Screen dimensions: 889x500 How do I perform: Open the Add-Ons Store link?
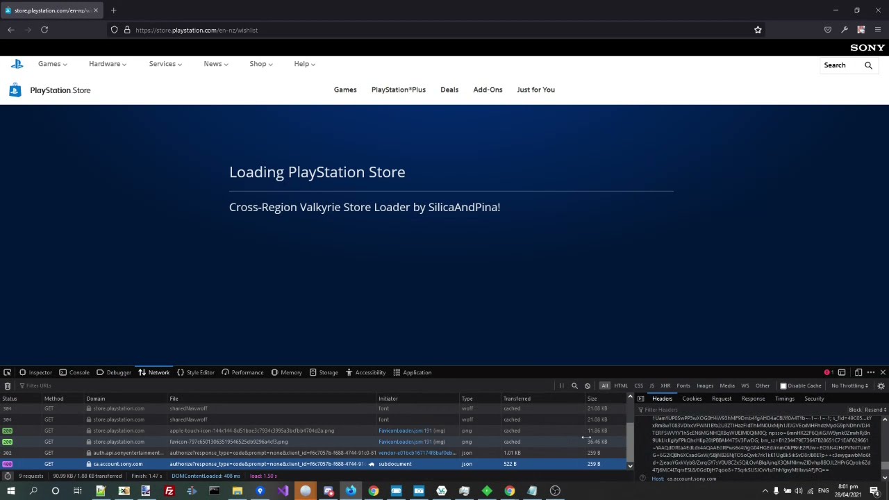tap(488, 90)
